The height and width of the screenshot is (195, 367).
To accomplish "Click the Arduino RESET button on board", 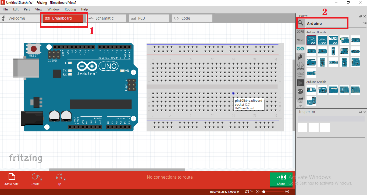I will 34,49.
